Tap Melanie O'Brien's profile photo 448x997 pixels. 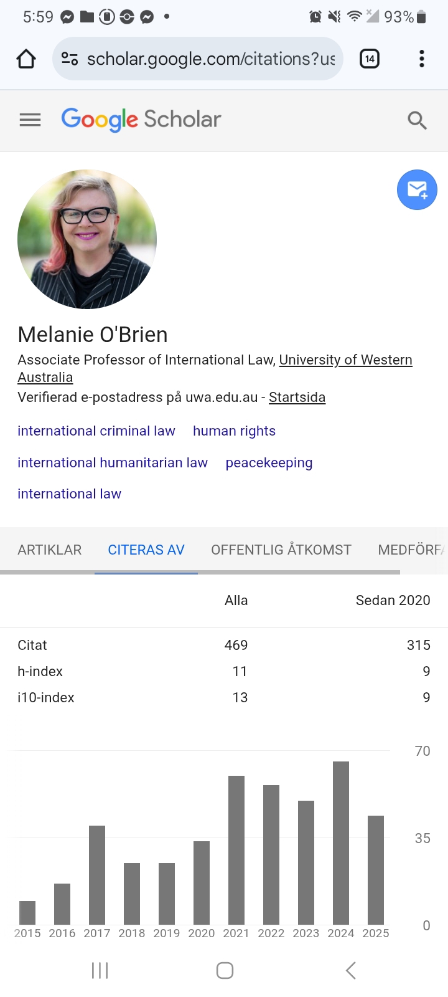pyautogui.click(x=87, y=239)
